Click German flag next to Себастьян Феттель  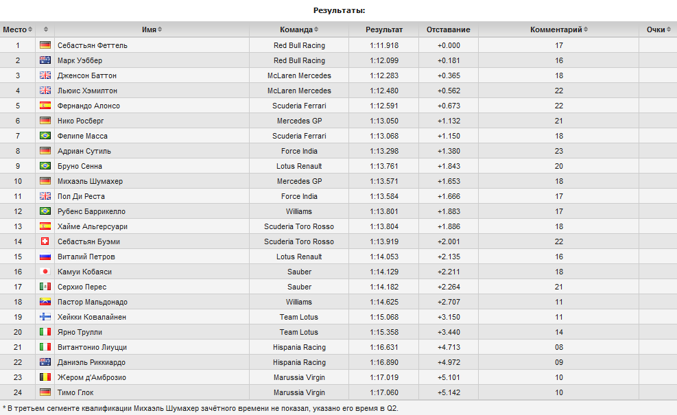click(45, 45)
